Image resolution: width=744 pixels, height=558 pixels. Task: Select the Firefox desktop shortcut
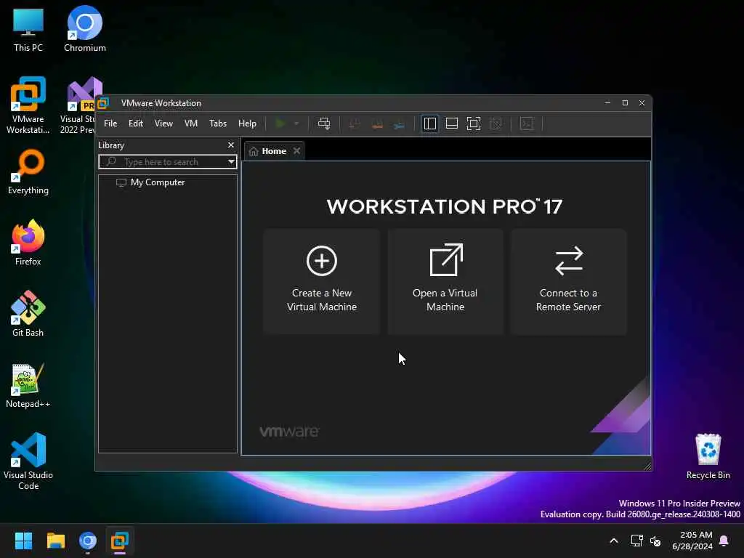(x=28, y=243)
